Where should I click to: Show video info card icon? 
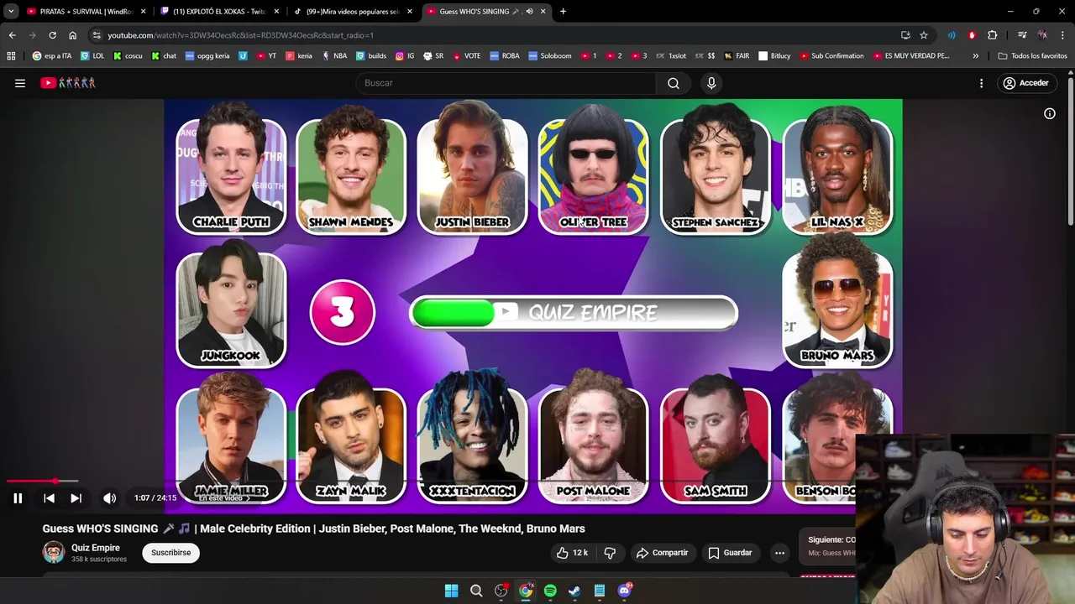click(x=1050, y=113)
